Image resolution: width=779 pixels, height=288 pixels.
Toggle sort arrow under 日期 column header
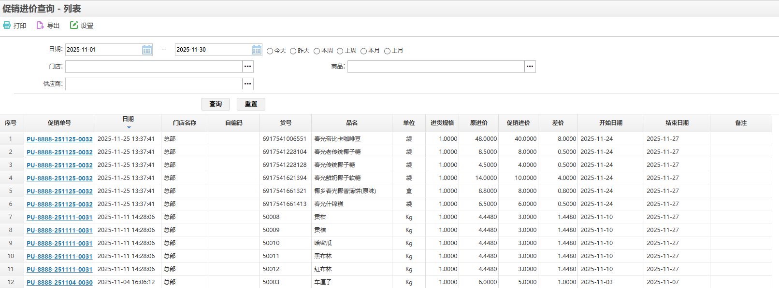[129, 127]
